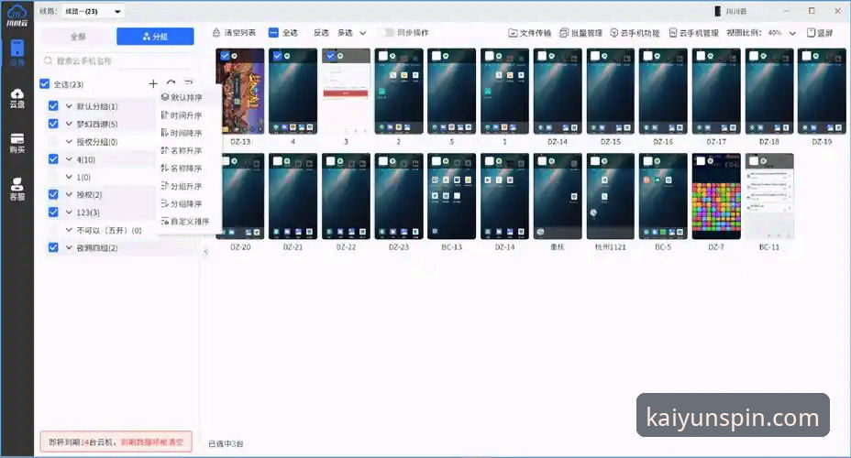Click the 已选中3台 status text
This screenshot has height=458, width=851.
click(226, 444)
